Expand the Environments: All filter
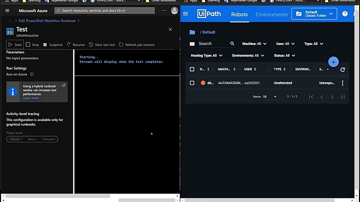360x202 pixels. pos(248,55)
